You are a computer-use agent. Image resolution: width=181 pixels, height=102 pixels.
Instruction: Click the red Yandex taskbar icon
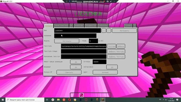pos(64,100)
